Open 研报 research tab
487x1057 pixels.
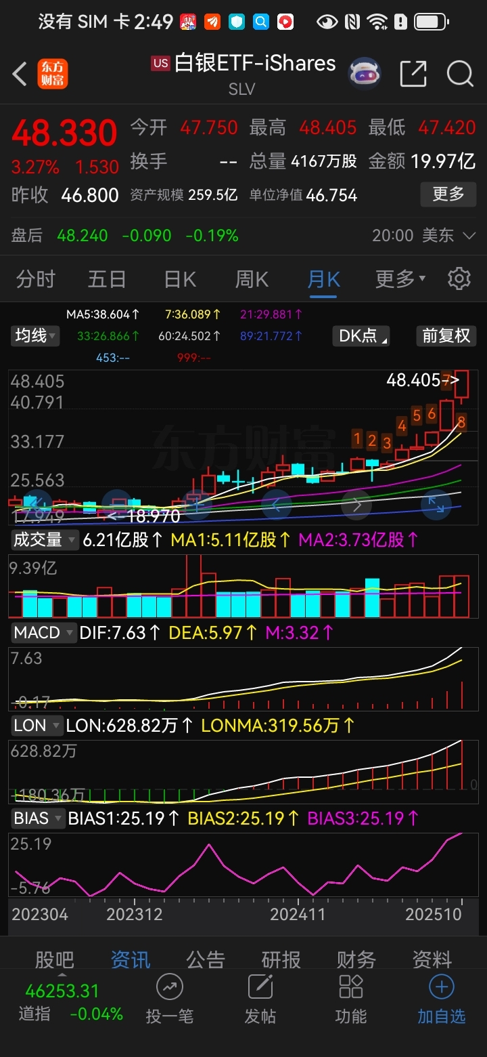(x=281, y=959)
